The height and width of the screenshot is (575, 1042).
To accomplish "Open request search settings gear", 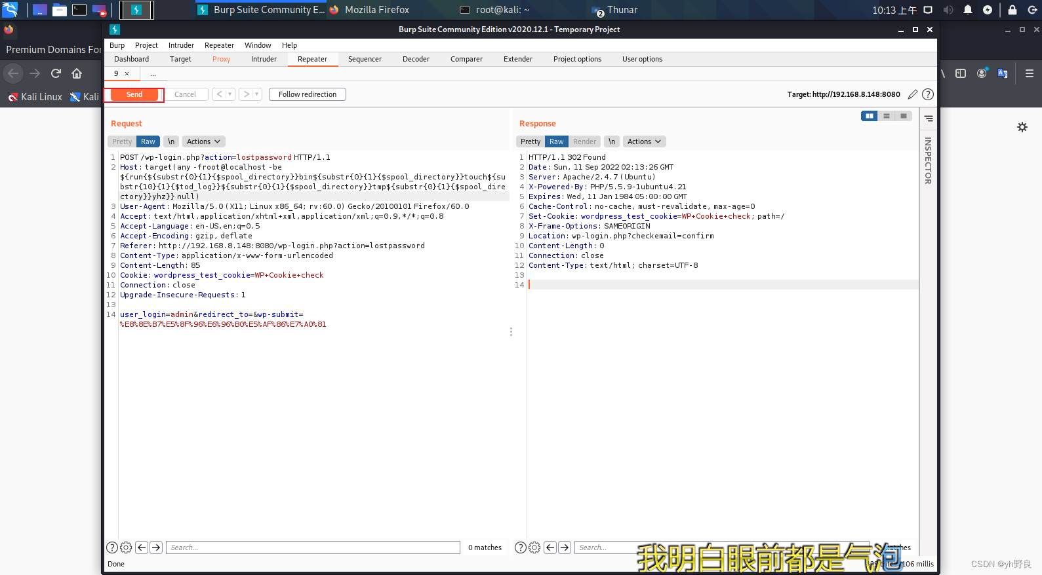I will 126,547.
